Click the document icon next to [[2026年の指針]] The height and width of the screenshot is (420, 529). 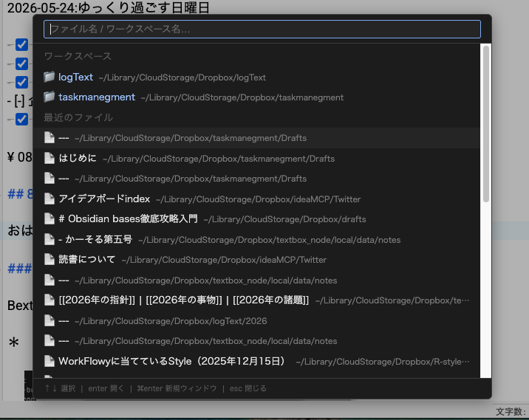50,300
